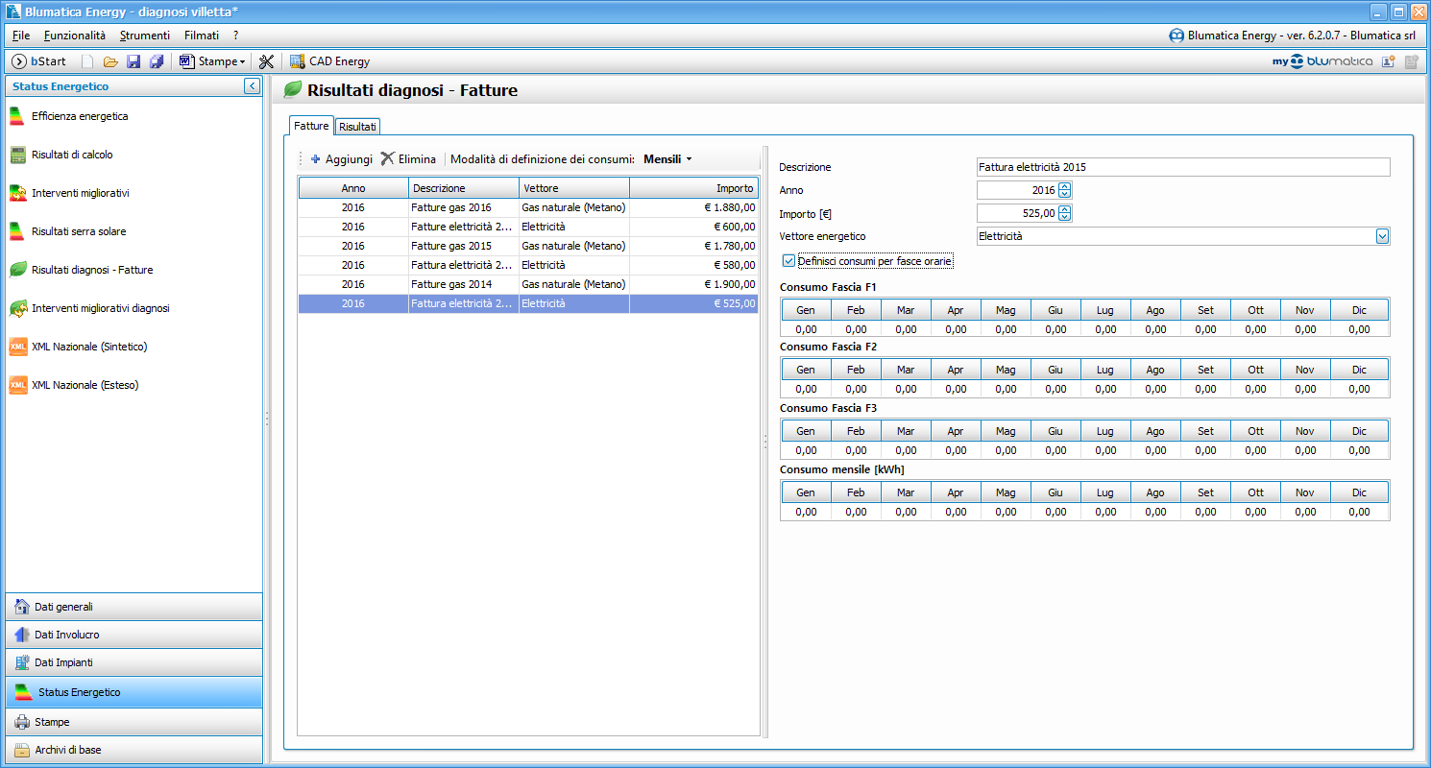Collapse the Status Energetico side panel

pos(252,86)
